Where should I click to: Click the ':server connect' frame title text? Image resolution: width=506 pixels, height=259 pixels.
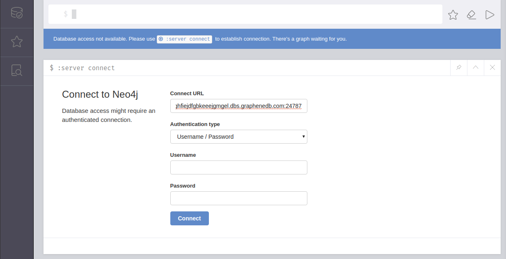[86, 68]
